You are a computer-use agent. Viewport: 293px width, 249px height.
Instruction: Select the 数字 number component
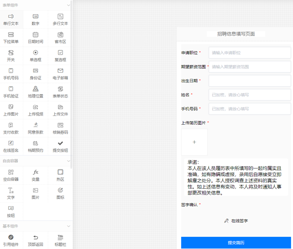[36, 19]
